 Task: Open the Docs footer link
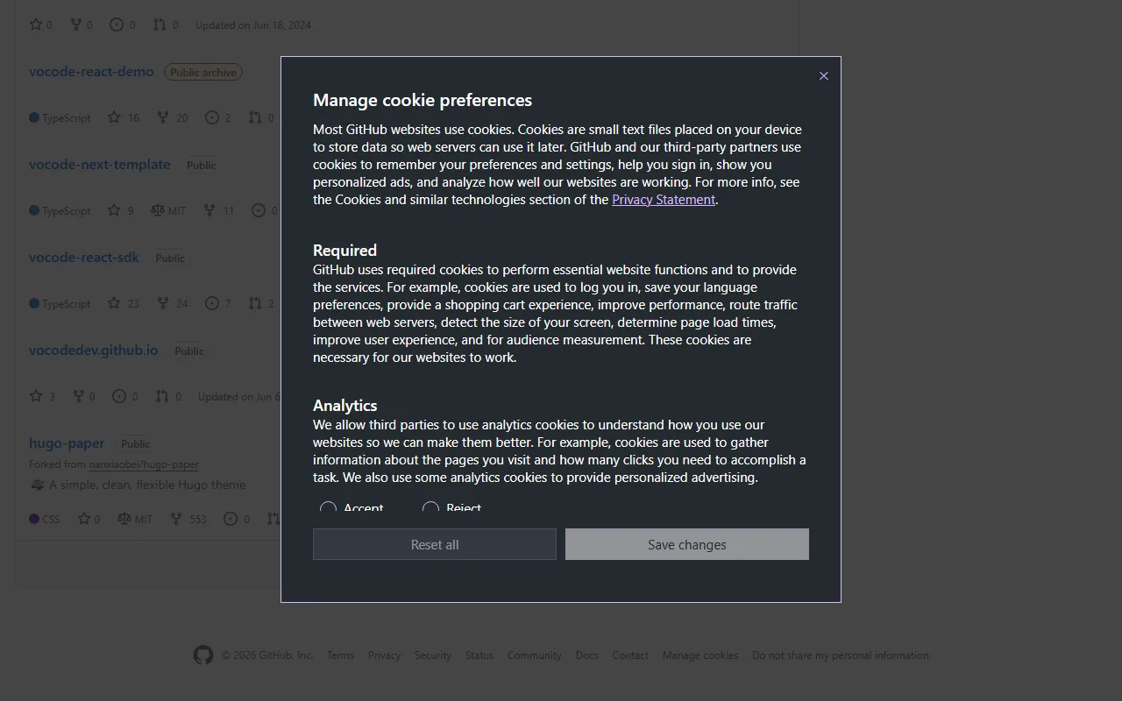click(586, 655)
